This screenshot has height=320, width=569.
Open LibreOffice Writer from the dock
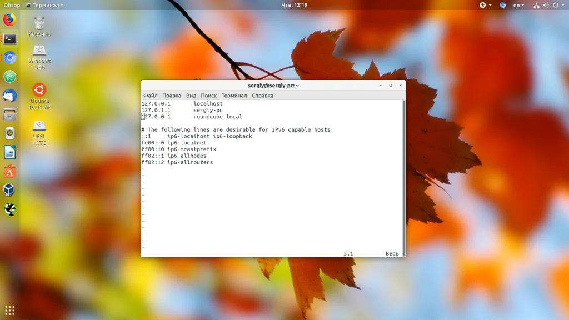point(10,152)
